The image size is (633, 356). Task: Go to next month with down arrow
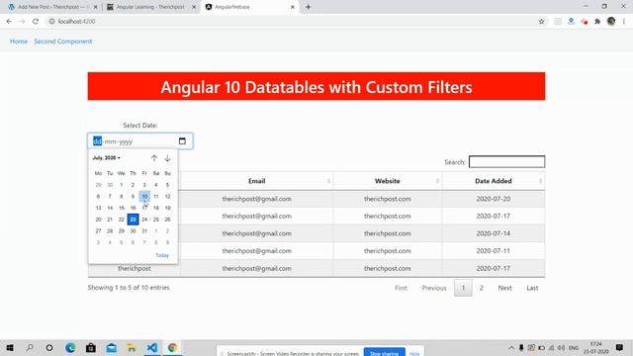167,158
